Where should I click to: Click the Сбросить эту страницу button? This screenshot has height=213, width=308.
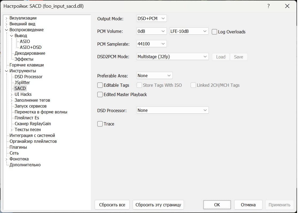click(x=158, y=205)
